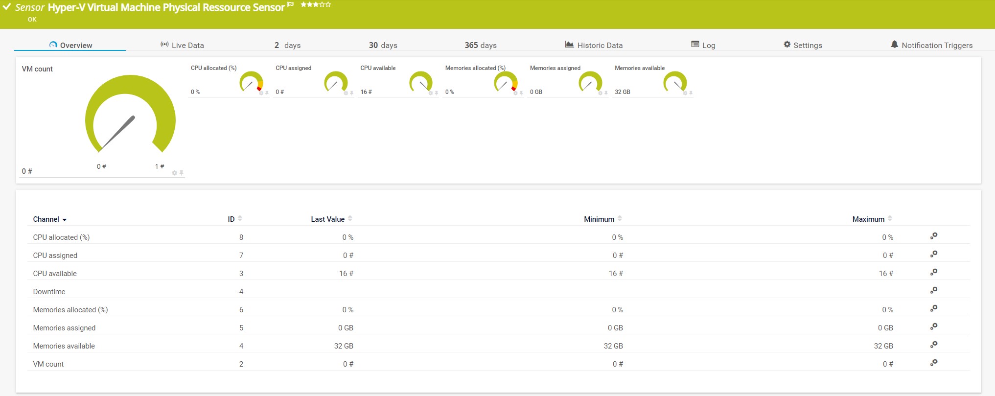The image size is (995, 396).
Task: Pin the VM count gauge as primary
Action: [181, 173]
